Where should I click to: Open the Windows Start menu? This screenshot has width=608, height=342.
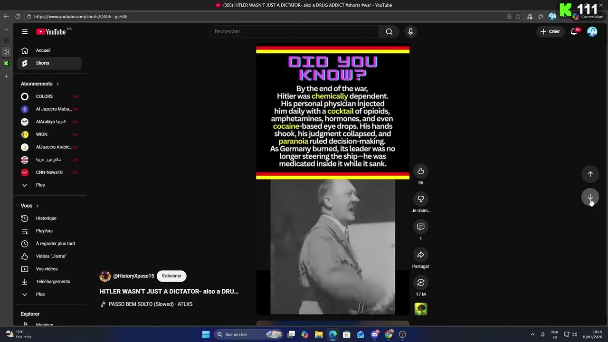[x=206, y=334]
